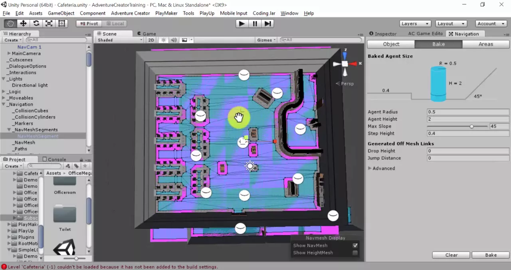Switch to the Inspector tab
Image resolution: width=511 pixels, height=270 pixels.
click(382, 34)
